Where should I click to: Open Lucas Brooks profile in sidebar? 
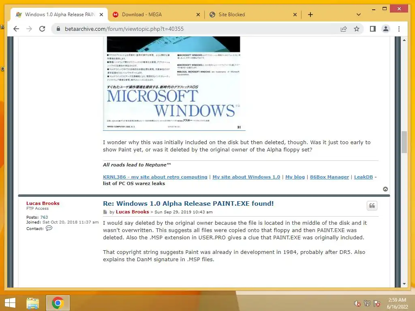pyautogui.click(x=43, y=203)
